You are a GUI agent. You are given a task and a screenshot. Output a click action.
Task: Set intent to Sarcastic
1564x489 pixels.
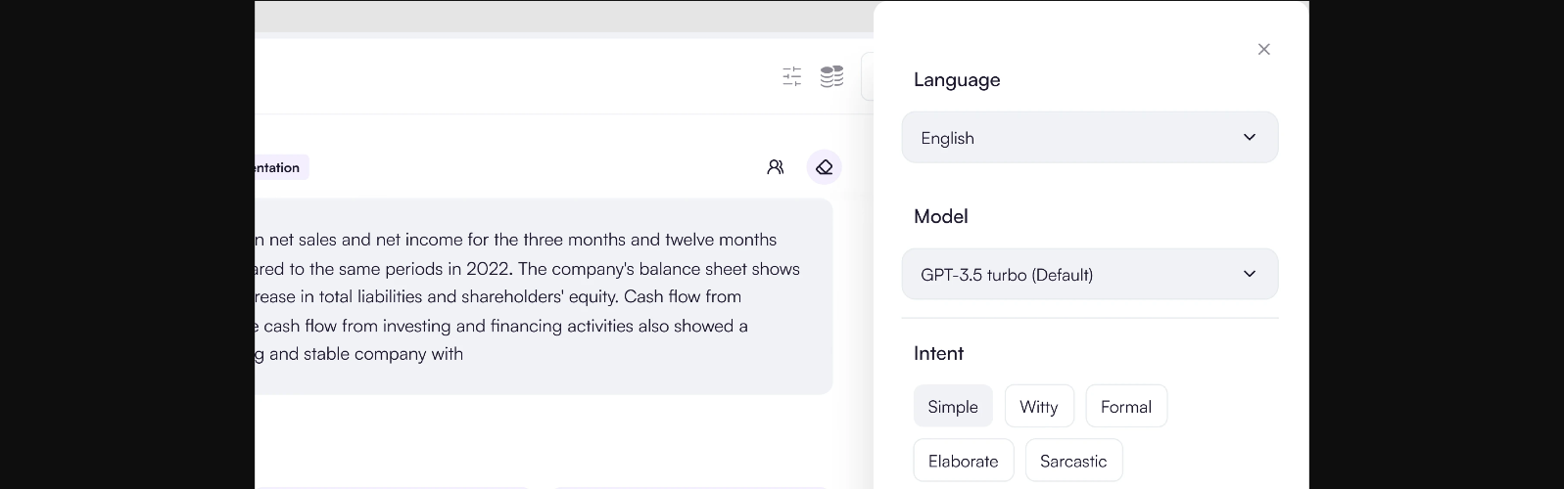[1073, 461]
